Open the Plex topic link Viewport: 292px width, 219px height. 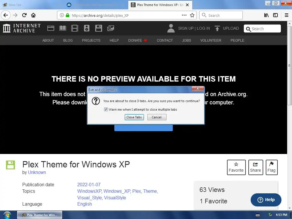pos(137,191)
